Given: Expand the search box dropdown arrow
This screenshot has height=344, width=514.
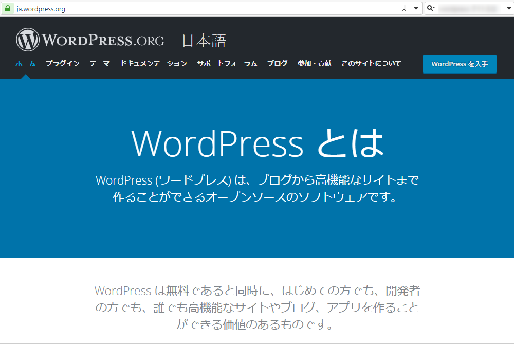Looking at the screenshot, I should pyautogui.click(x=508, y=8).
